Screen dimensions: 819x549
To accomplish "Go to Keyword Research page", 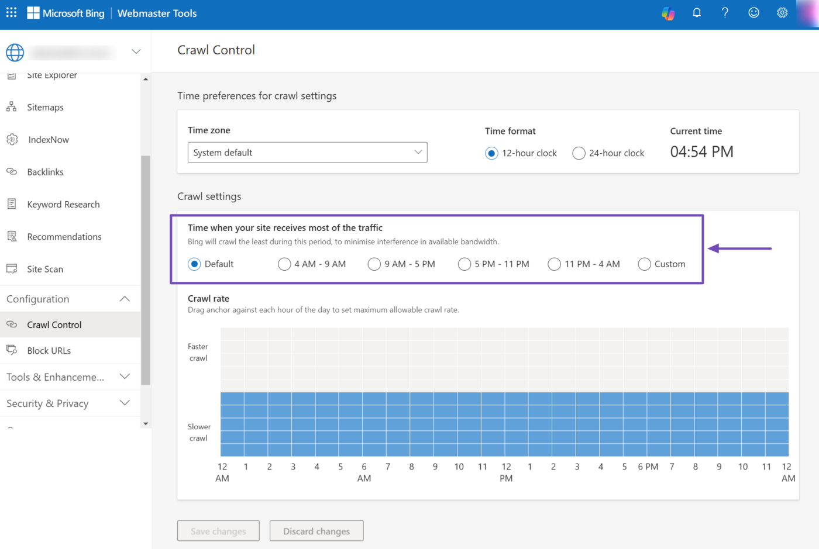I will click(63, 205).
